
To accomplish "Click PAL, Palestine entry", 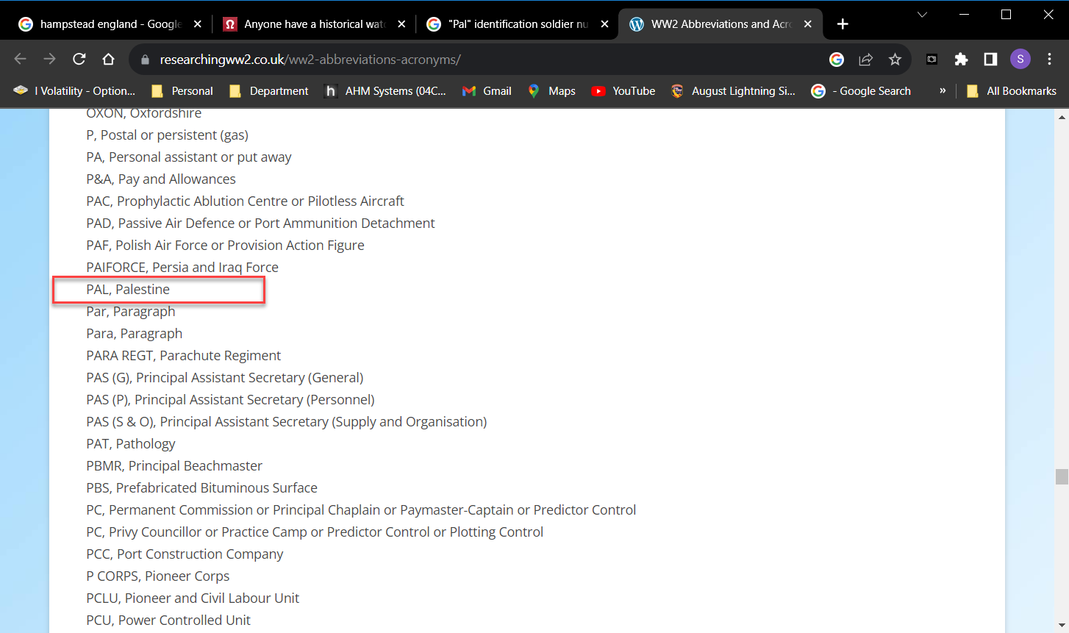I will [128, 290].
